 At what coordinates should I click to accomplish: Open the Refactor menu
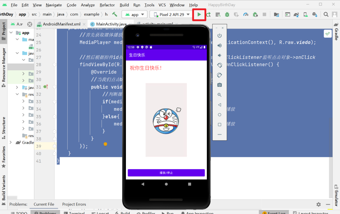[107, 5]
